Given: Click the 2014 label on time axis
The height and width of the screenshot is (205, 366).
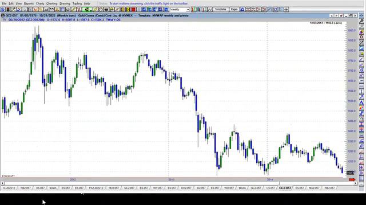Looking at the screenshot, I should coord(270,179).
